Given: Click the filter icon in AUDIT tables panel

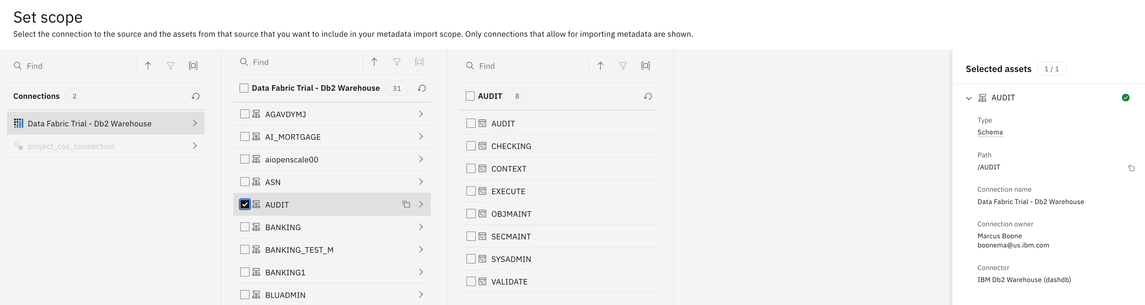Looking at the screenshot, I should point(623,66).
